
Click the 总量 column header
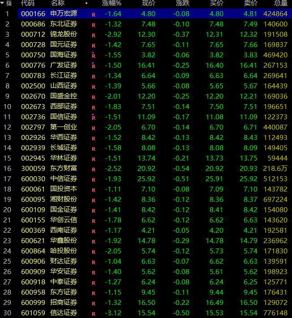coord(280,3)
